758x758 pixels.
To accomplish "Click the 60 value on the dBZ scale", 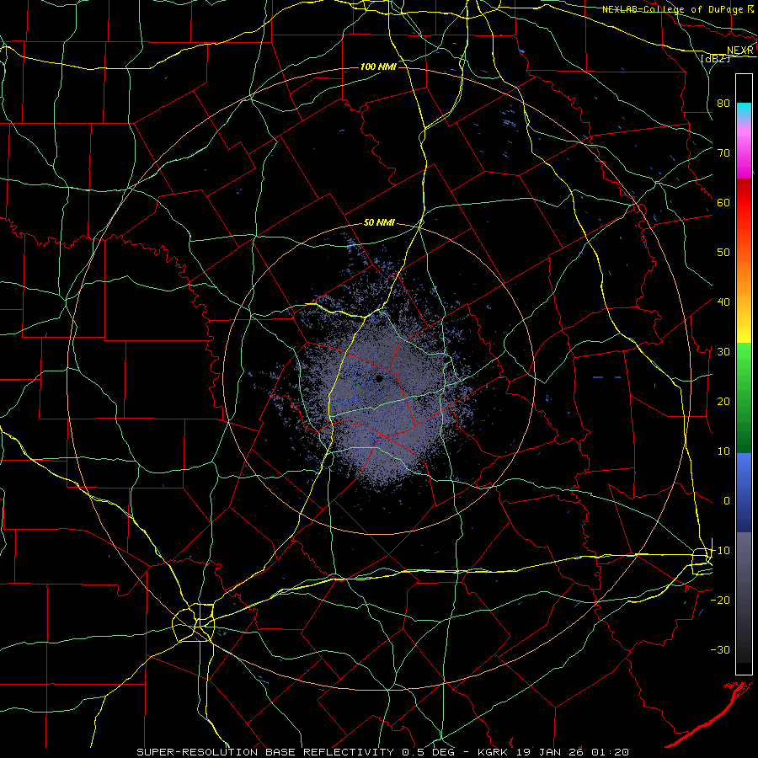I will click(723, 202).
